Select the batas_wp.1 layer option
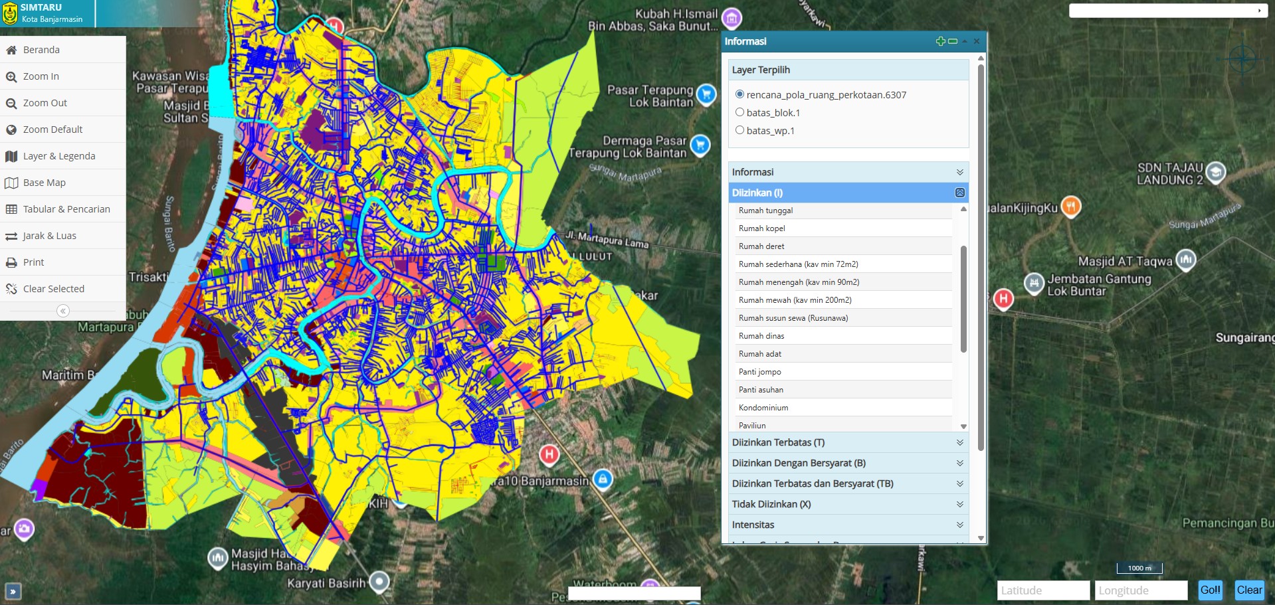 739,130
